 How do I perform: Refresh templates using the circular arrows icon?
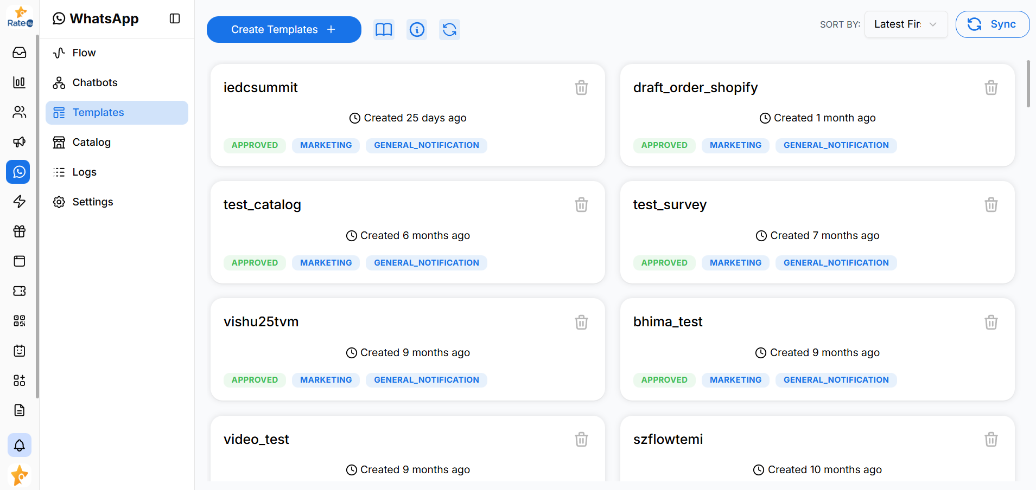449,30
